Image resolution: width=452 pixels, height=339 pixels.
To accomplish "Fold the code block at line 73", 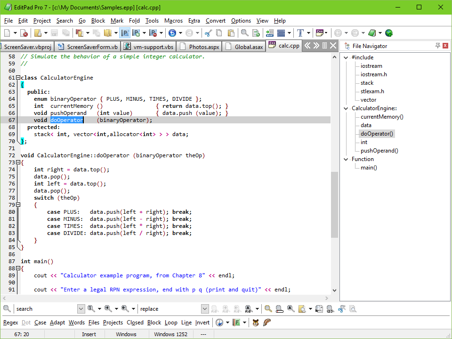I will tap(18, 162).
